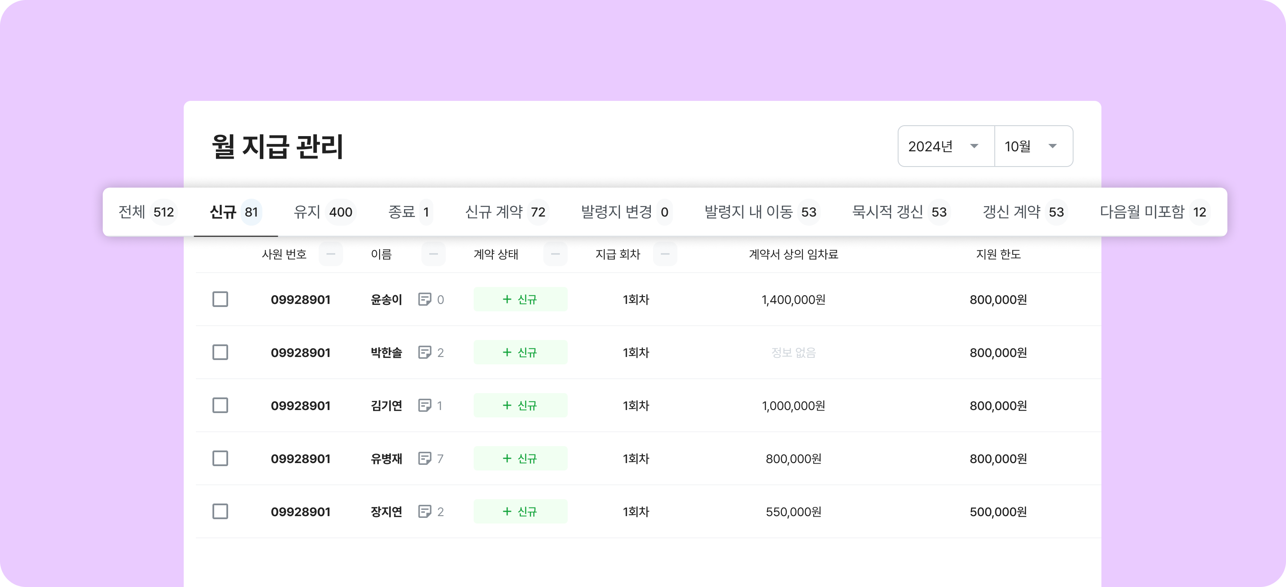The image size is (1286, 587).
Task: Select the checkbox for 김기연 row
Action: click(x=220, y=405)
